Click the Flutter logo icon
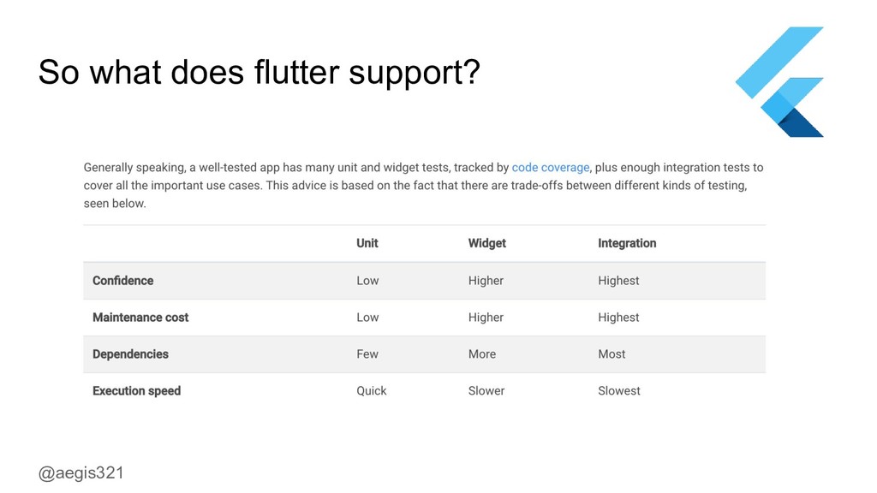 point(779,83)
